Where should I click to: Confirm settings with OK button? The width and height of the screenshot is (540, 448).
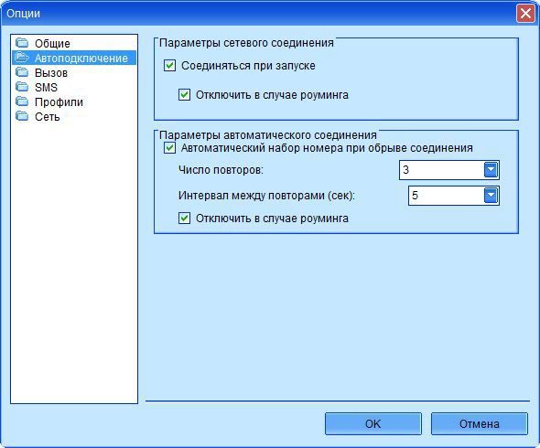point(373,423)
